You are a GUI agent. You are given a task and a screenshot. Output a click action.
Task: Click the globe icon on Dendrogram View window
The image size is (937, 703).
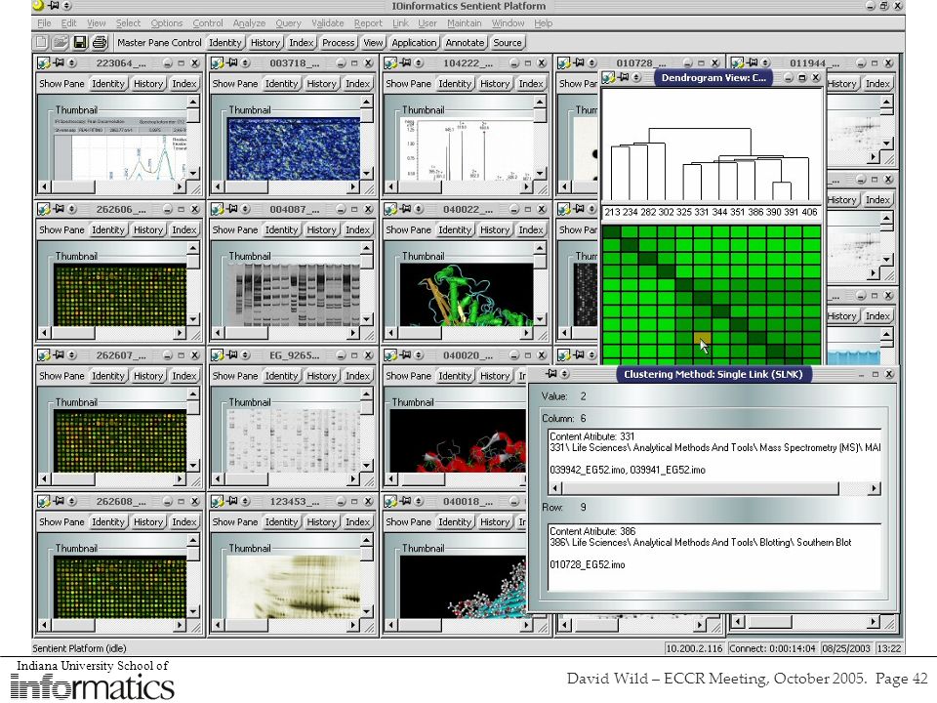pyautogui.click(x=608, y=78)
